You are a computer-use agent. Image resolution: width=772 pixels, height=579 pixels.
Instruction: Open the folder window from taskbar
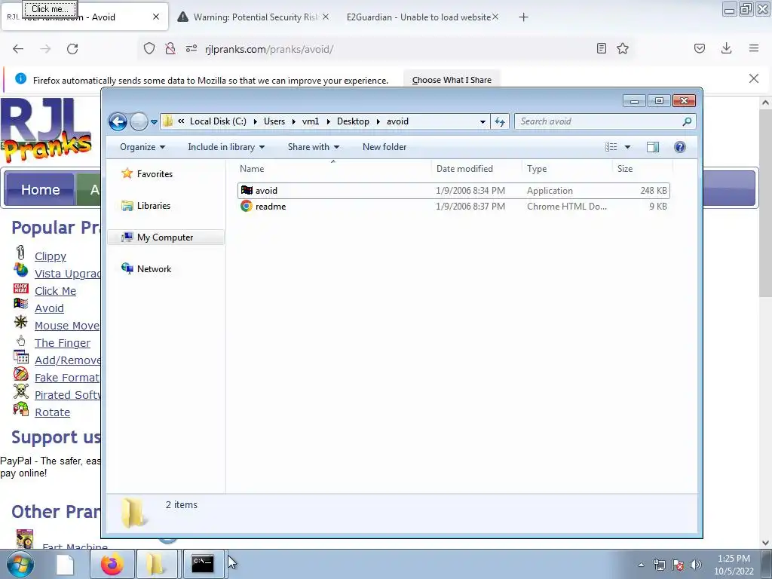click(x=157, y=564)
